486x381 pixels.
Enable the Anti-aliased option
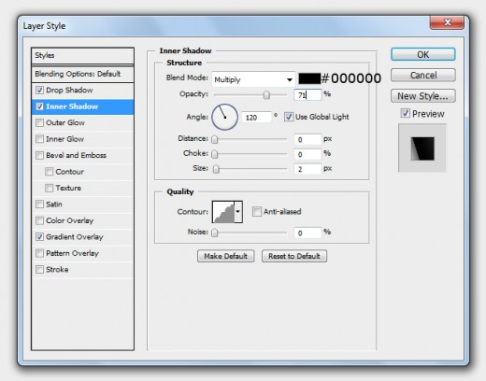click(257, 212)
